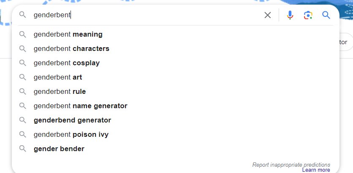
Task: Click the search icon beside 'genderbent cosplay'
Action: pos(23,63)
